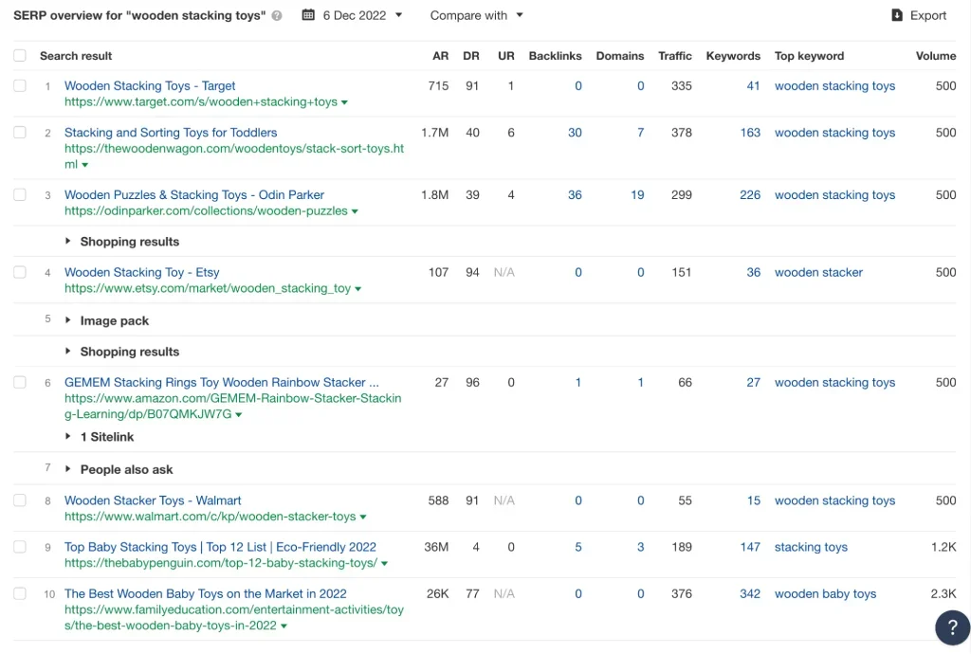Open the Stacking and Sorting Toys for Toddlers link
This screenshot has height=654, width=971.
(x=171, y=132)
